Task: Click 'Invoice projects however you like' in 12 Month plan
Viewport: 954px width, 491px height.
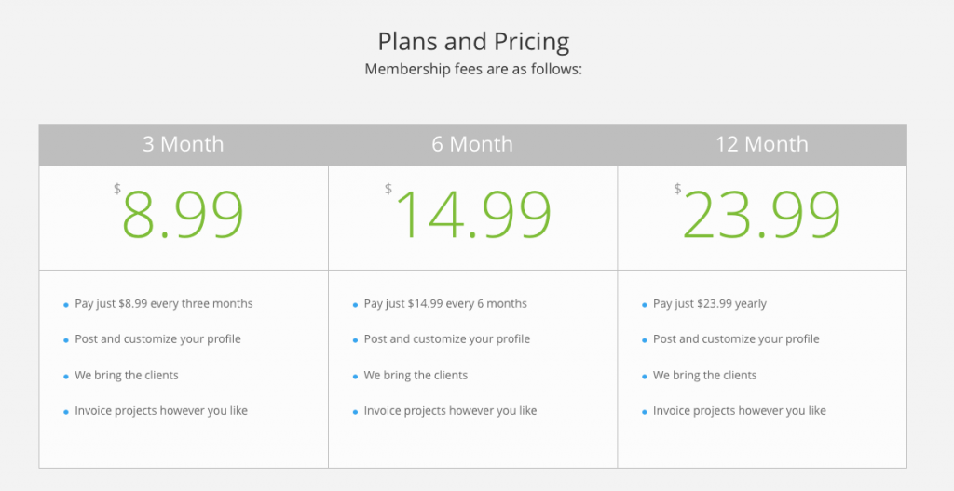Action: click(x=739, y=411)
